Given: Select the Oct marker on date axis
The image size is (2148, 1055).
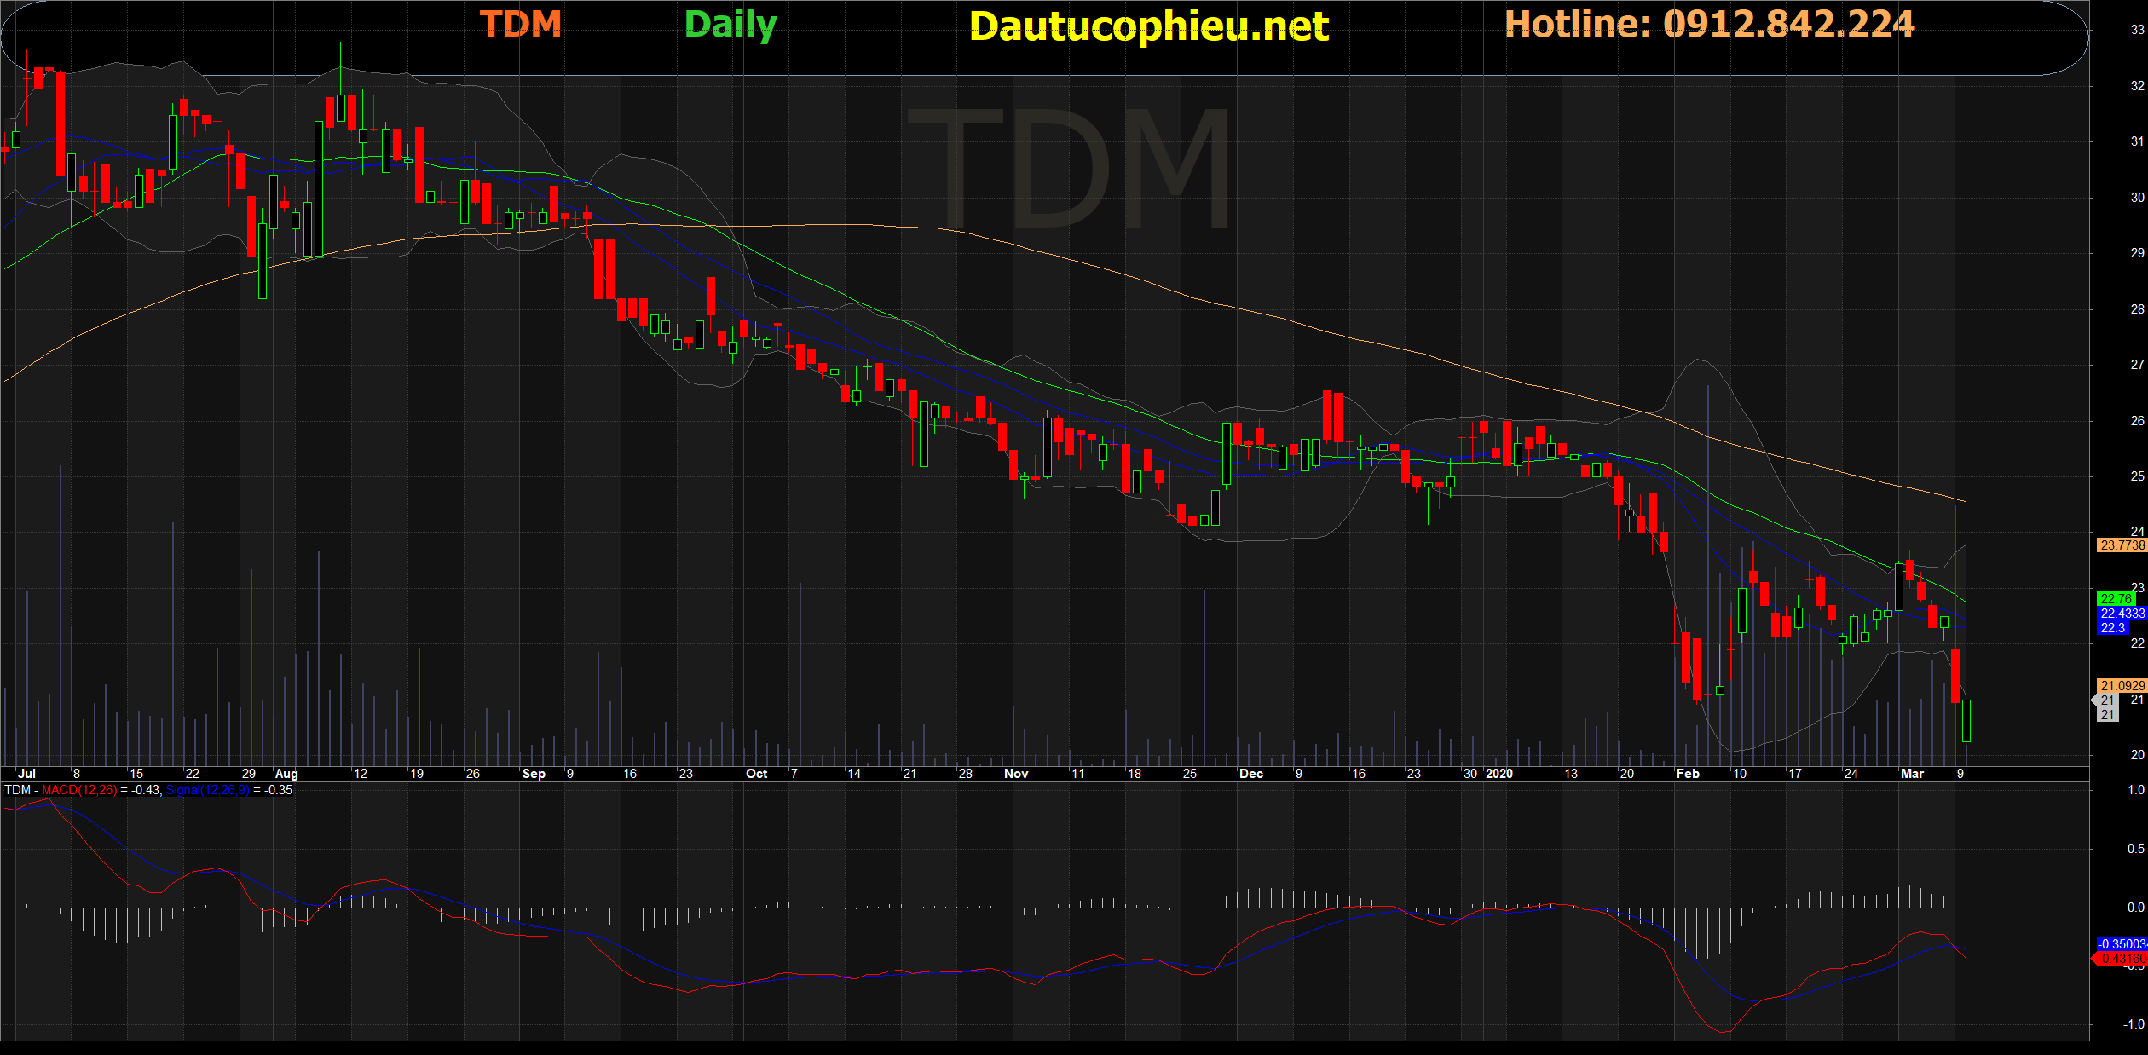Looking at the screenshot, I should (757, 774).
